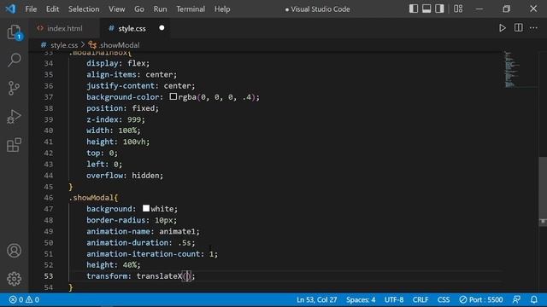The height and width of the screenshot is (307, 547).
Task: Open white color swatch on line 47
Action: point(146,208)
